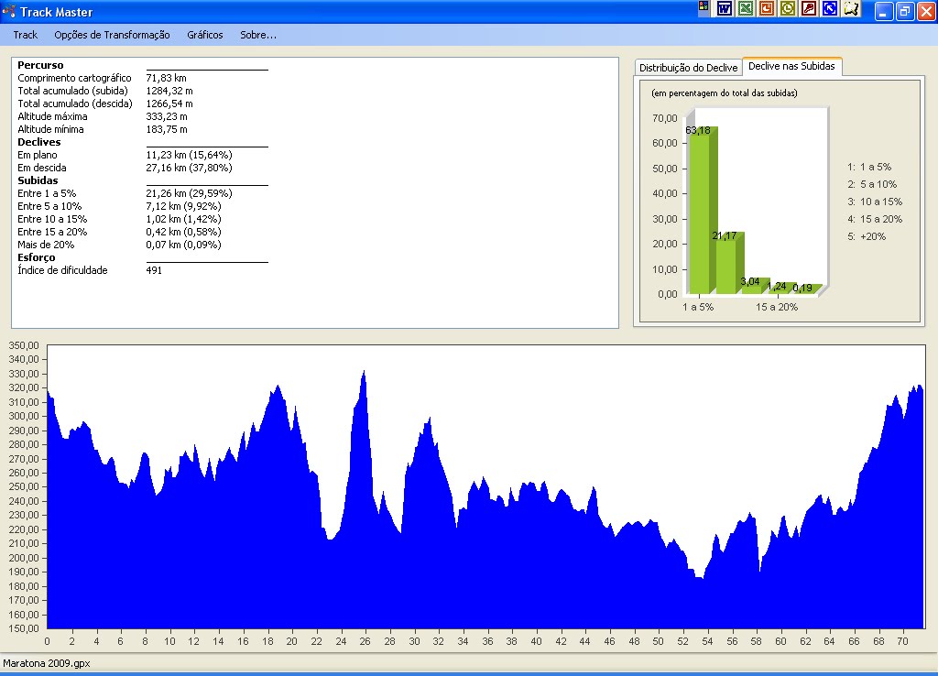Image resolution: width=938 pixels, height=676 pixels.
Task: Open the Sobre... menu
Action: tap(257, 35)
